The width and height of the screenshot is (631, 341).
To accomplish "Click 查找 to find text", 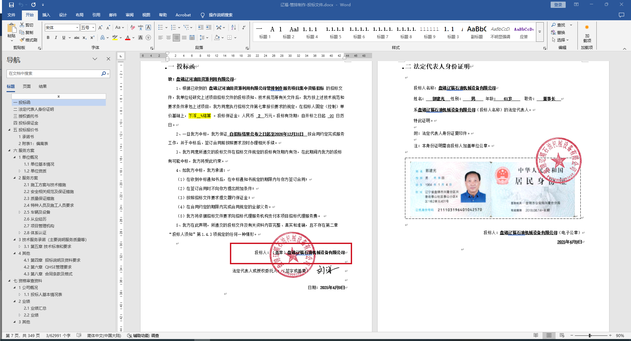I will pos(558,25).
